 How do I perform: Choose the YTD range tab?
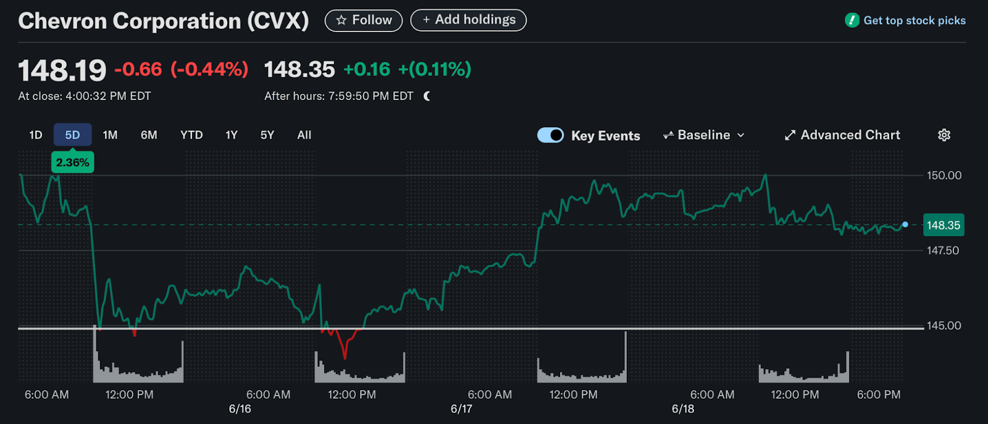191,135
